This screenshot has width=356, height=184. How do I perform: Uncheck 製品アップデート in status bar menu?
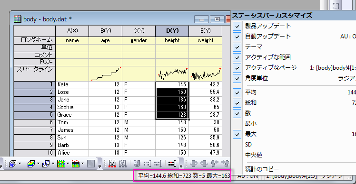pos(237,26)
